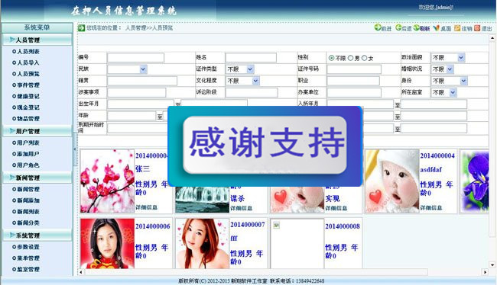
Task: Click the 刷新 refresh icon
Action: pyautogui.click(x=416, y=27)
